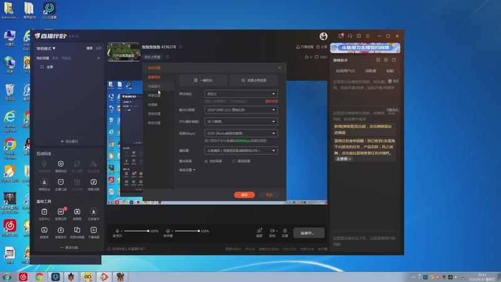Image resolution: width=501 pixels, height=282 pixels.
Task: Open the message icon with red dot in title bar
Action: 341,36
